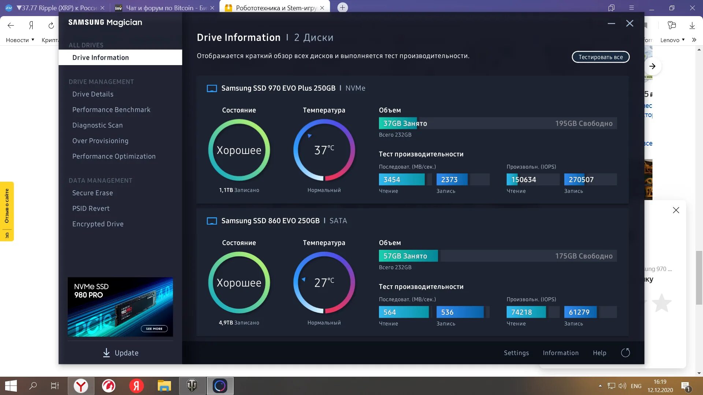Click the volume speaker icon in system tray

[623, 385]
